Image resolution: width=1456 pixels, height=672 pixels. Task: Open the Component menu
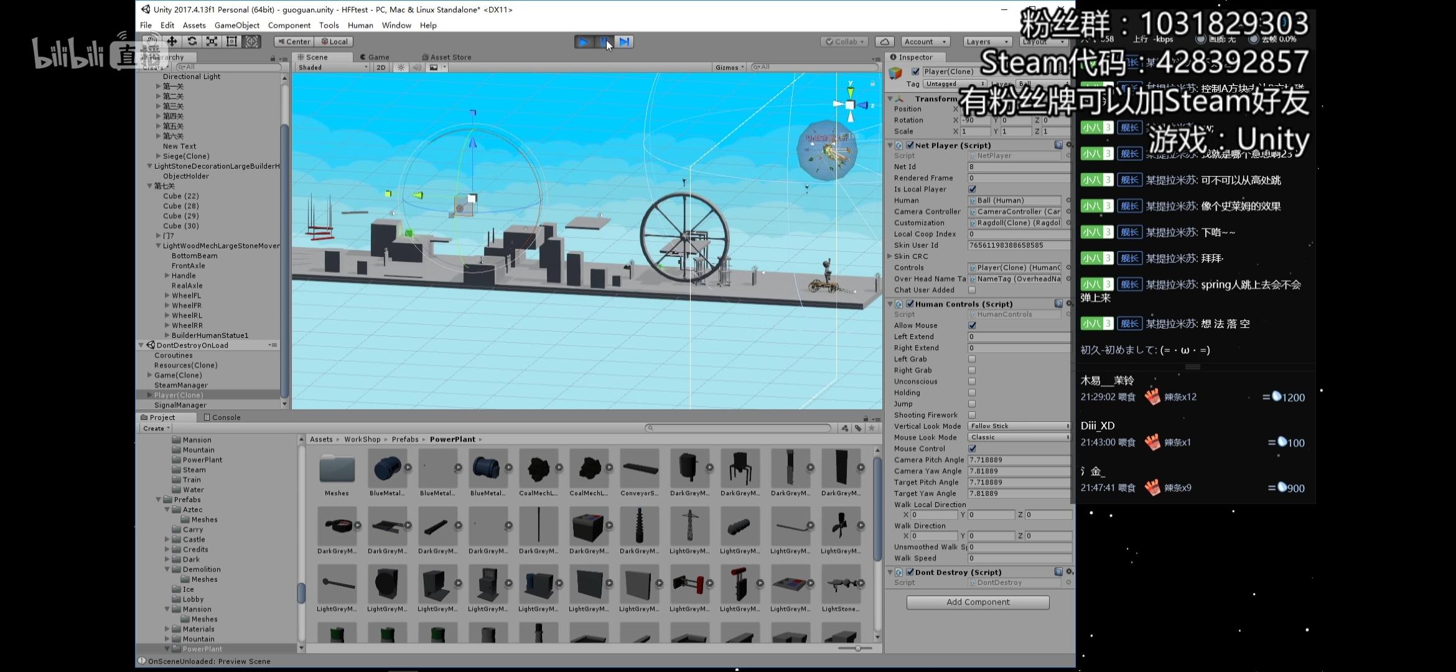[x=289, y=26]
